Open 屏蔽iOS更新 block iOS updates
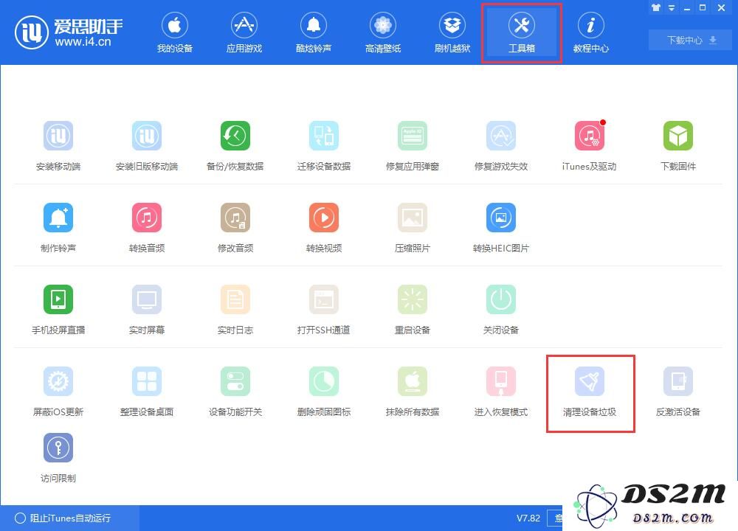The image size is (738, 531). click(58, 391)
